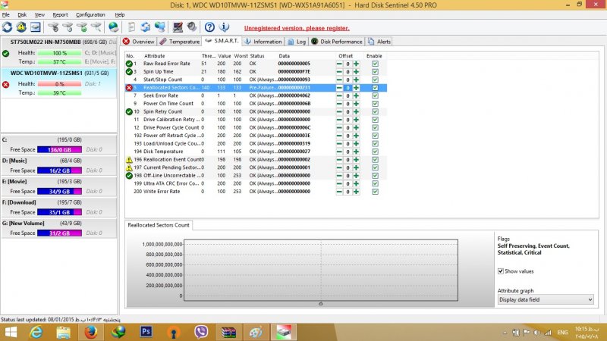Select the ST750LM022 HN-M750MBB disk
Viewport: 607px width, 341px height.
point(59,52)
